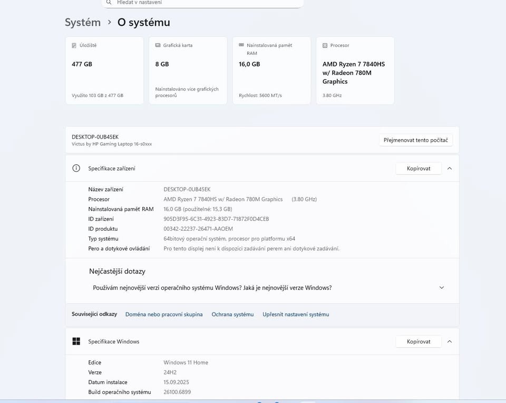The height and width of the screenshot is (403, 506).
Task: Expand the Windows version question
Action: (x=441, y=288)
